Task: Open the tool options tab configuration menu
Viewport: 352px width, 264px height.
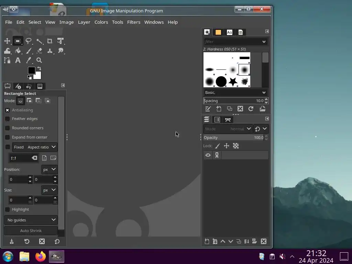Action: point(63,85)
